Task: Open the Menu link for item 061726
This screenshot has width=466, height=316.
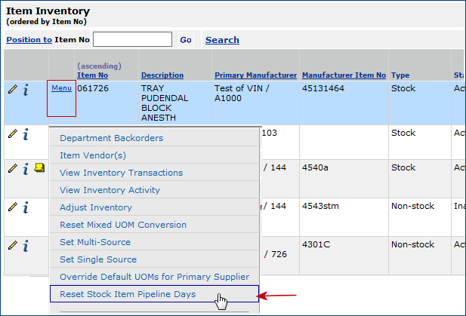Action: (x=61, y=88)
